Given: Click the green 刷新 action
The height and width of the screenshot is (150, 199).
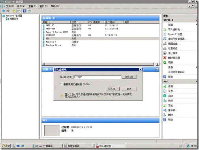Looking at the screenshot, I should tap(171, 63).
